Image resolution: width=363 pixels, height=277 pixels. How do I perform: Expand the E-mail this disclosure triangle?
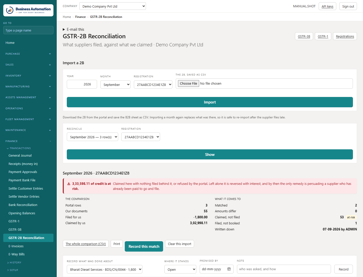coord(64,29)
